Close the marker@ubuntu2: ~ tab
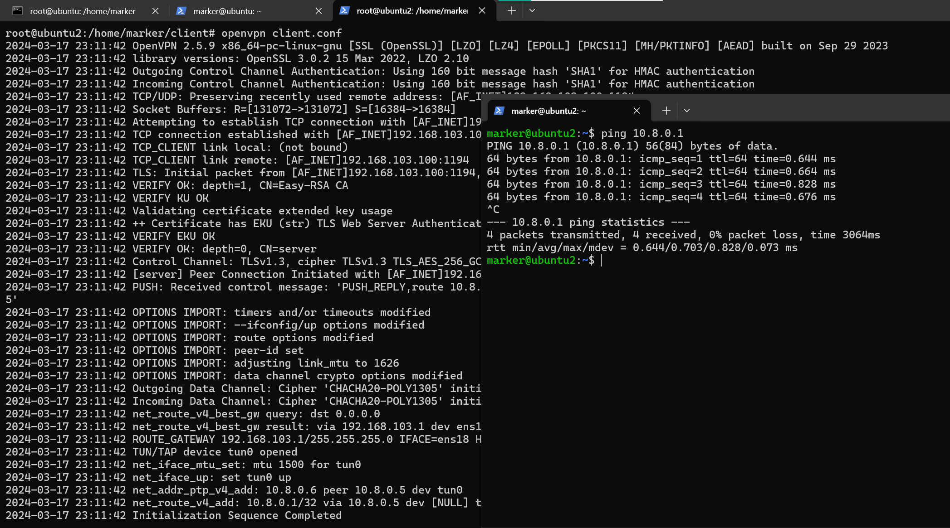 [x=637, y=111]
